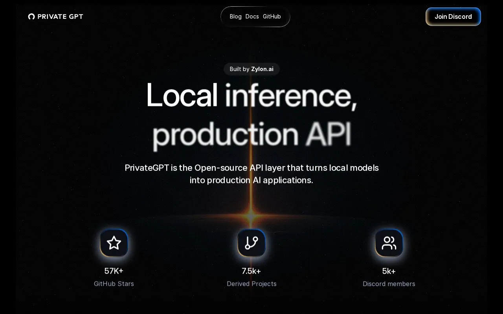This screenshot has width=503, height=314.
Task: Click the Derived Projects fork icon
Action: click(251, 243)
